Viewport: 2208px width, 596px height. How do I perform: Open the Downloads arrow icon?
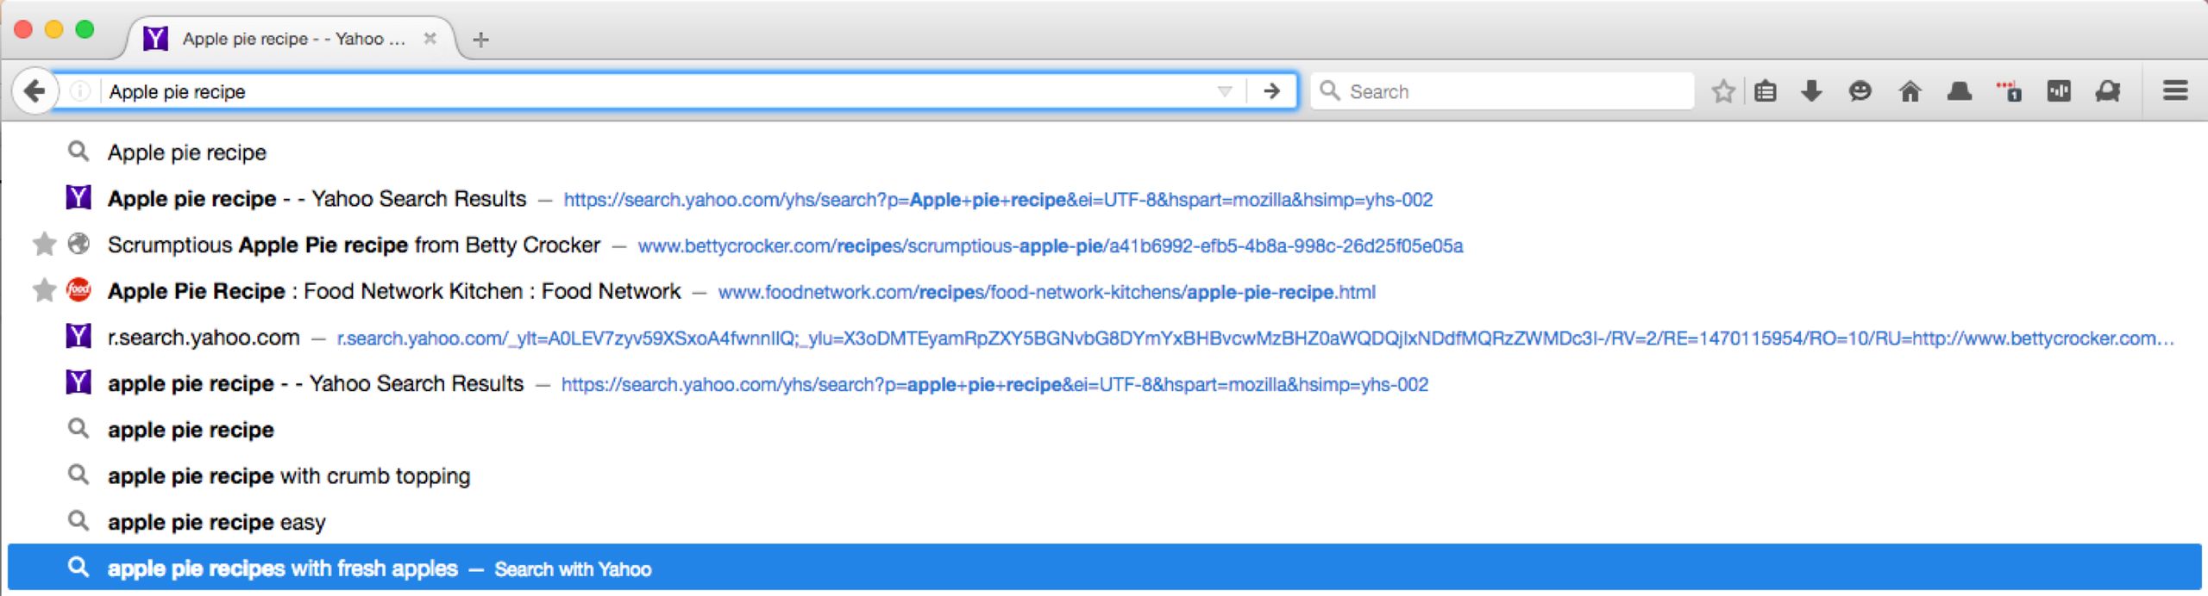pyautogui.click(x=1811, y=91)
